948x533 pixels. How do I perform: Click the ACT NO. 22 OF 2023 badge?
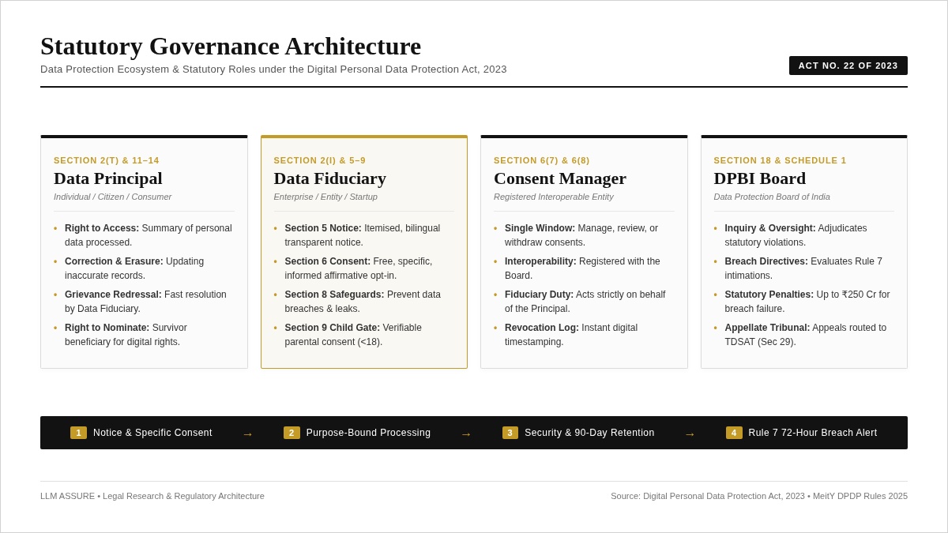(x=848, y=66)
